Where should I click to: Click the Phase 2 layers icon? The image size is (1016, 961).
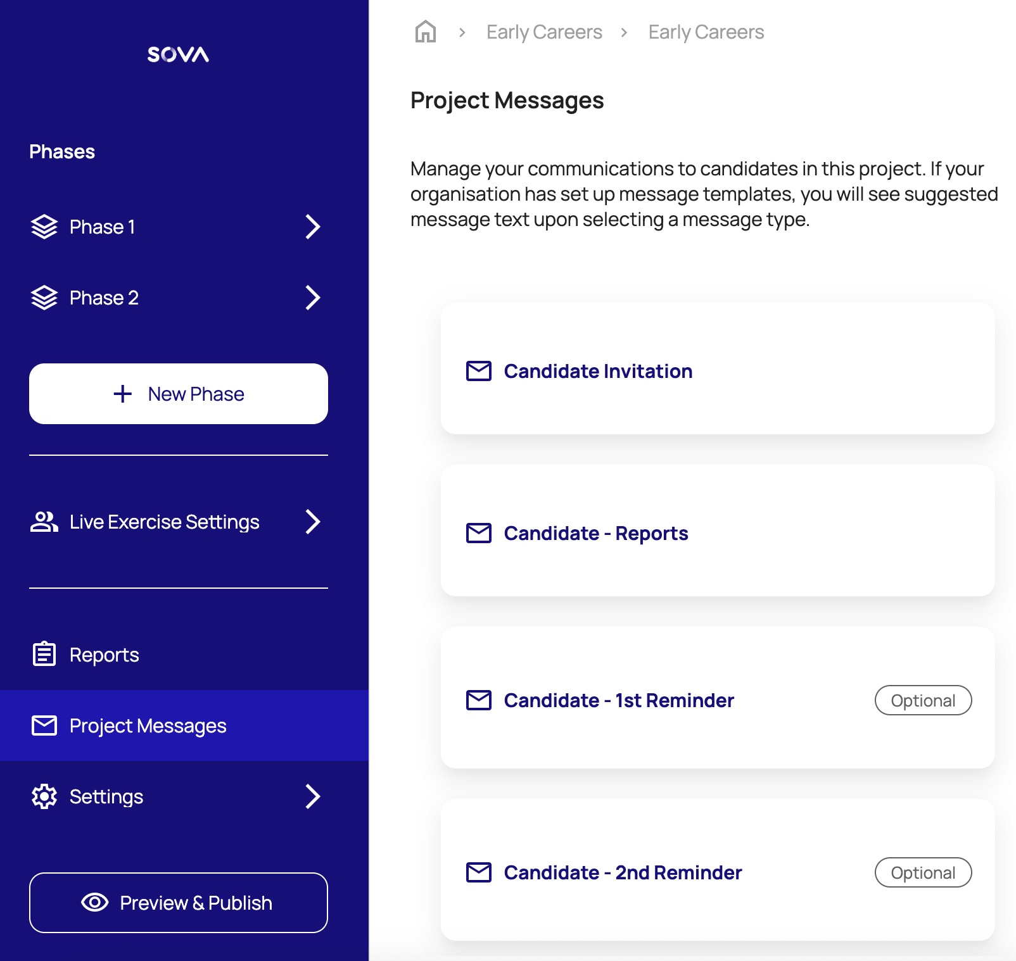(44, 298)
